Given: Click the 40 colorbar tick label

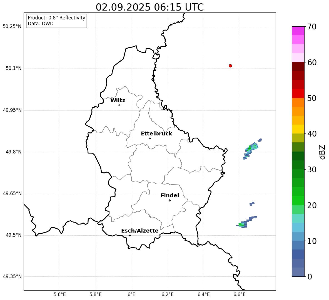Looking at the screenshot, I should [x=312, y=134].
